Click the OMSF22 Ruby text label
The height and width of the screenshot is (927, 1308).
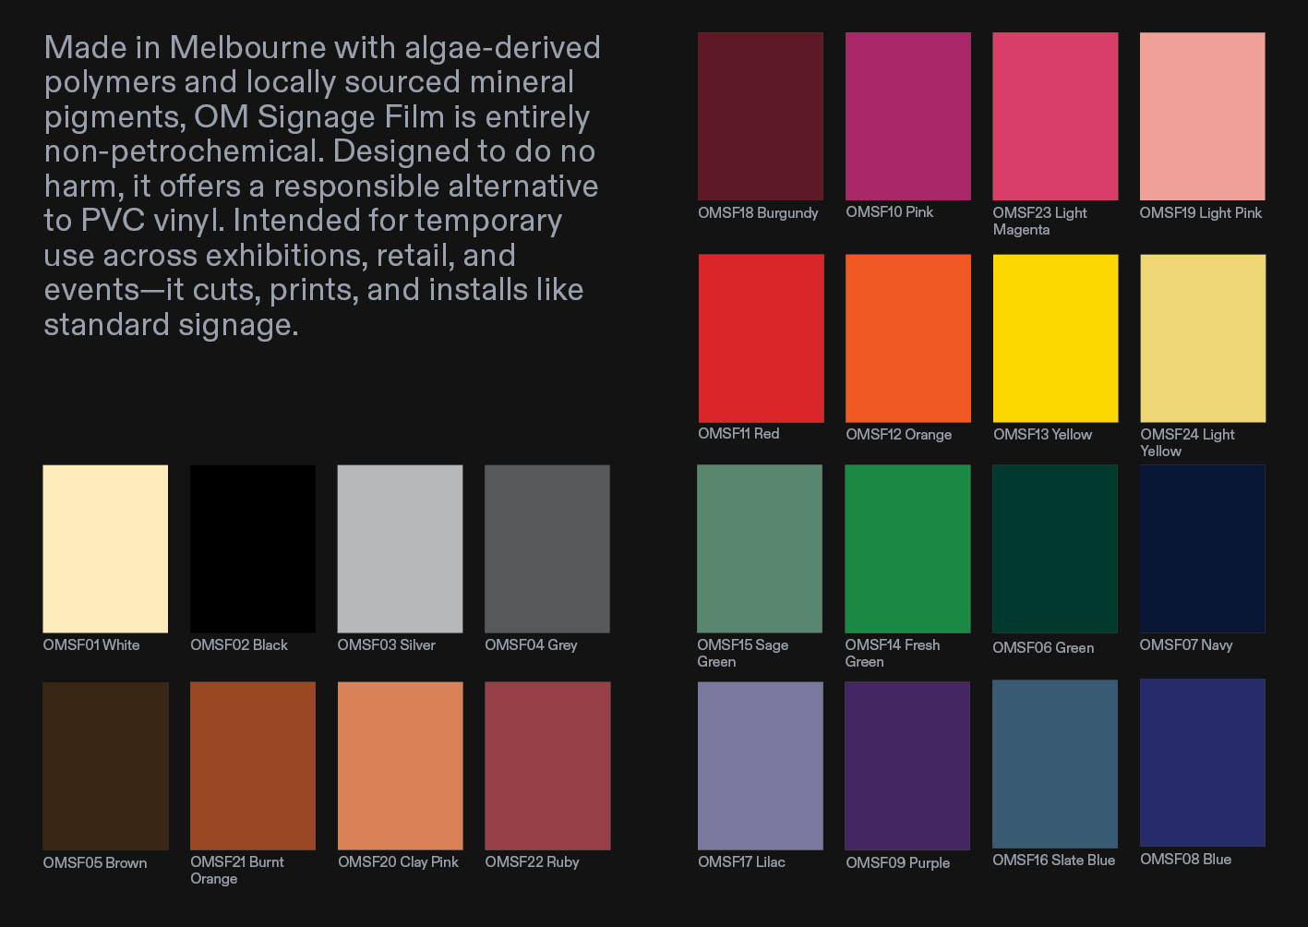click(532, 862)
